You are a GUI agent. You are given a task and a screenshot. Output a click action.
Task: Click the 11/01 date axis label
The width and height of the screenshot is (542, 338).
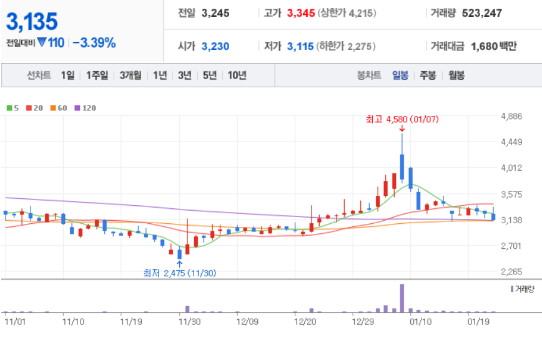(x=15, y=322)
